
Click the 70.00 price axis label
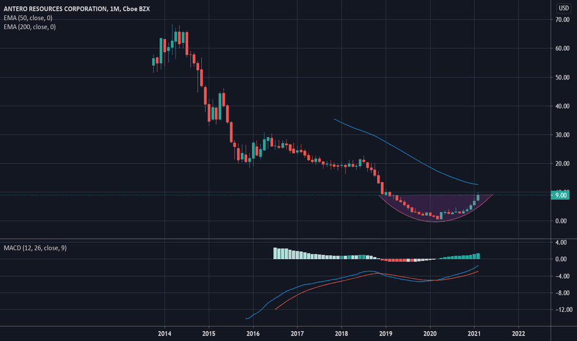click(x=562, y=20)
